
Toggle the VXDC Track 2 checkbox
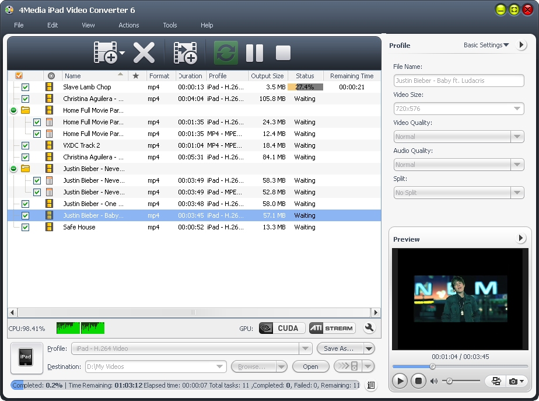25,145
